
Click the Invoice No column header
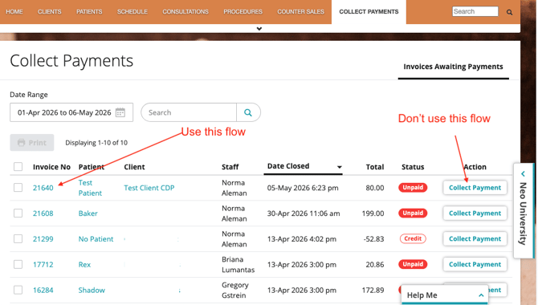point(51,167)
